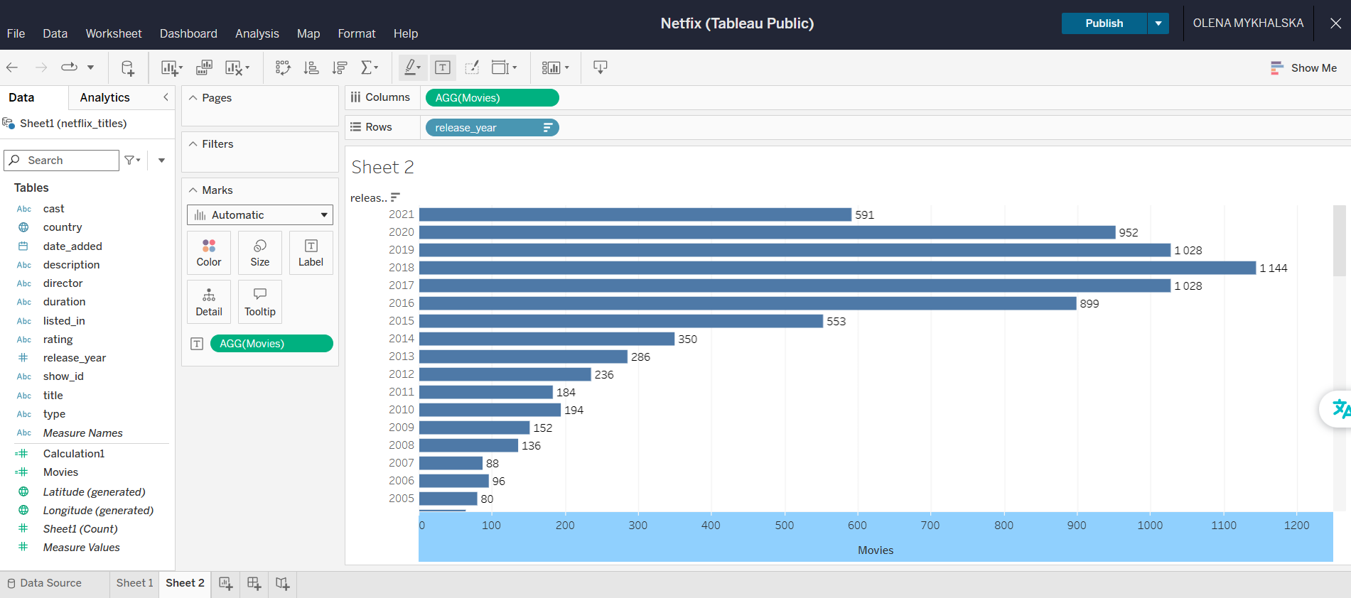Viewport: 1351px width, 598px height.
Task: Open the Worksheet menu
Action: [114, 33]
